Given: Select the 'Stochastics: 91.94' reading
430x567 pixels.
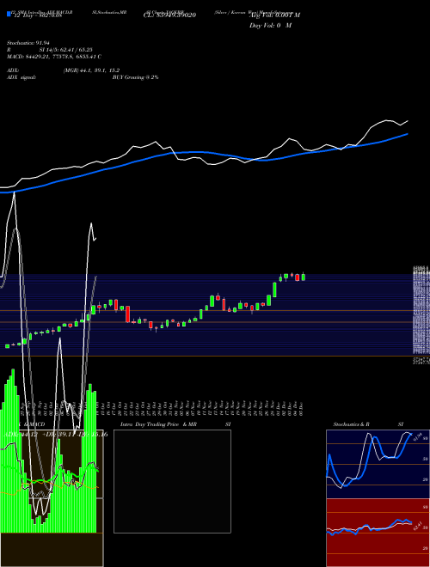Looking at the screenshot, I should 28,43.
